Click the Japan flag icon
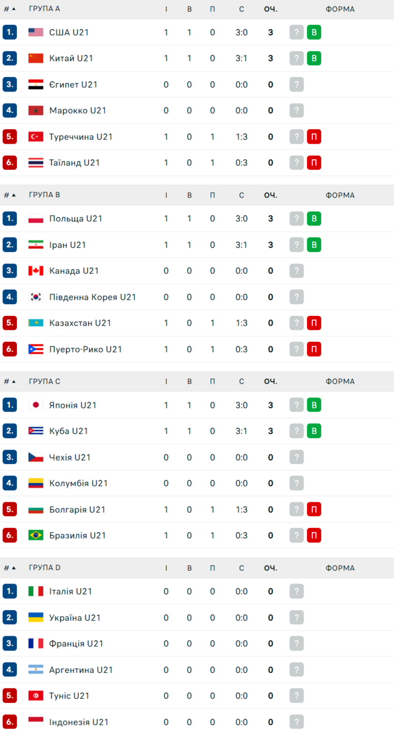Screen dimensions: 394x733 [36, 405]
